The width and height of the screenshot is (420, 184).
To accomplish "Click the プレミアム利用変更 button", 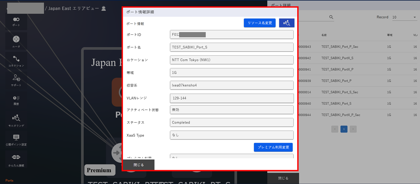I will pos(273,147).
